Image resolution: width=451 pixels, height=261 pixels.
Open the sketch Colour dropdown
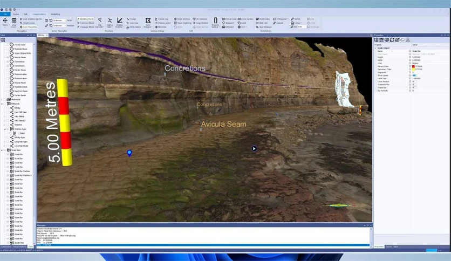296,23
